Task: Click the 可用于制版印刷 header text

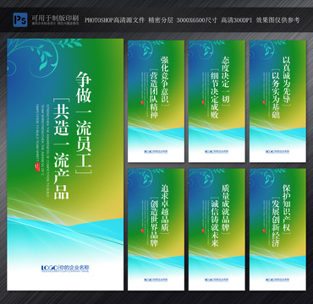Action: (55, 19)
